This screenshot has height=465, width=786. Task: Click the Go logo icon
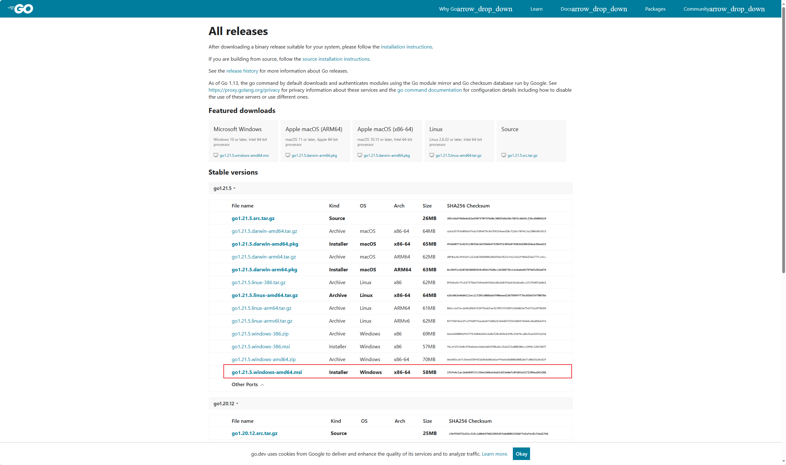coord(21,9)
